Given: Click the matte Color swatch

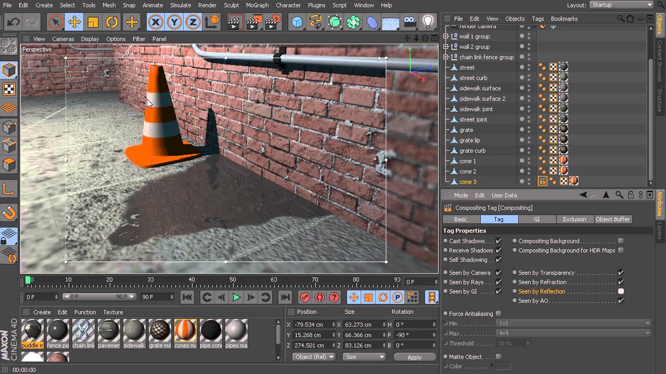Looking at the screenshot, I should click(x=503, y=366).
